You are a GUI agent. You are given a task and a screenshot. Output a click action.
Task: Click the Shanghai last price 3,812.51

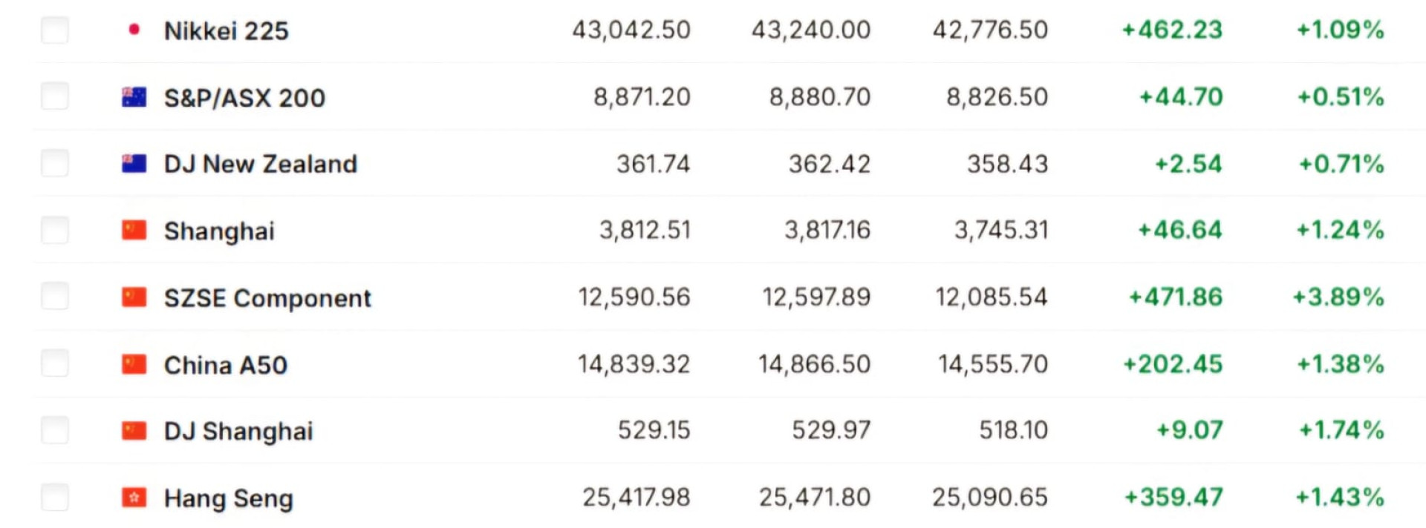tap(645, 231)
